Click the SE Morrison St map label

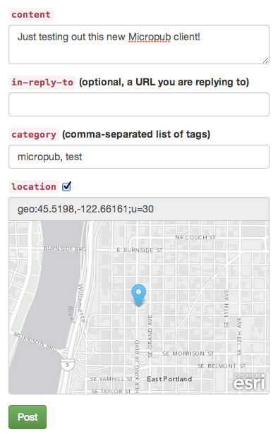[x=188, y=354]
